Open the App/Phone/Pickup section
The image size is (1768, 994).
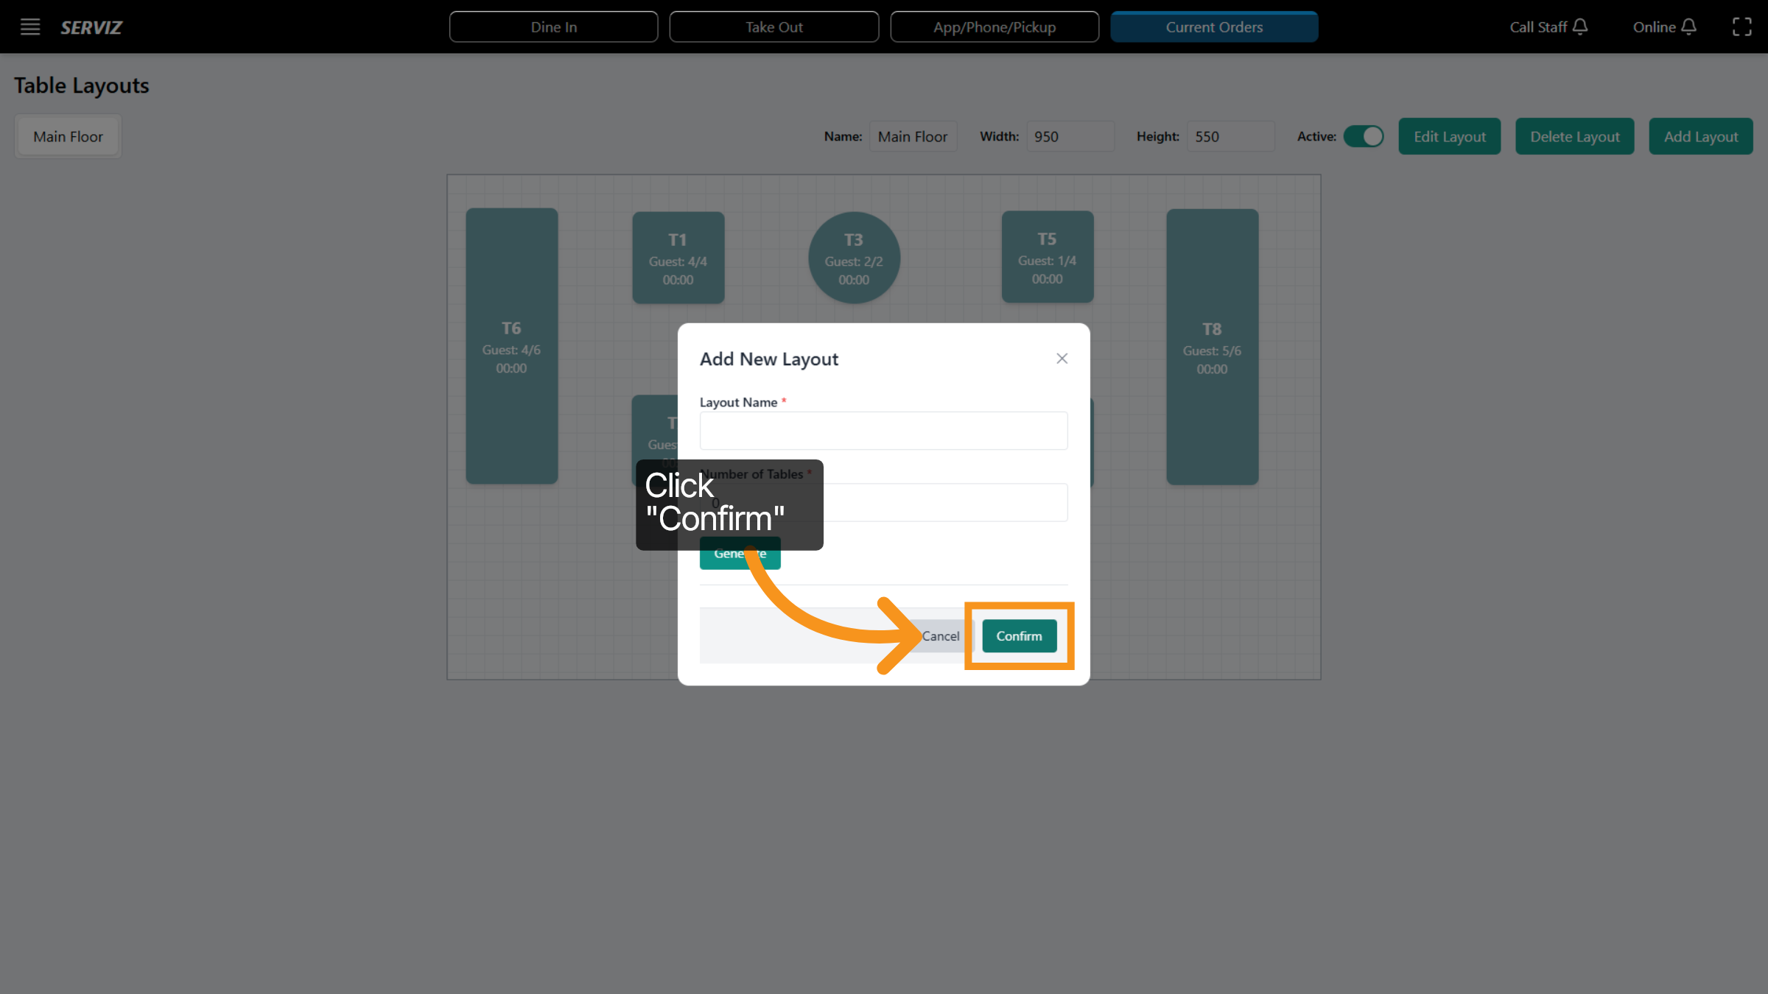(994, 27)
